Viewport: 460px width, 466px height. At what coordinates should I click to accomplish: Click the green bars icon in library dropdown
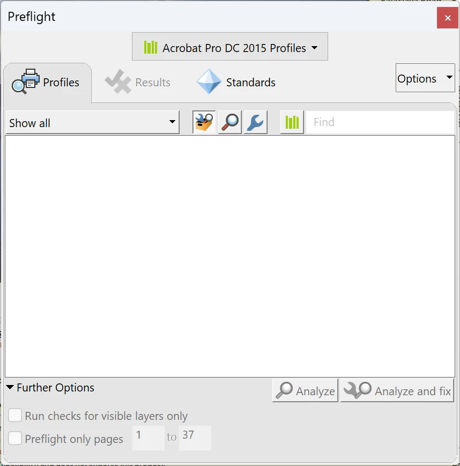pyautogui.click(x=150, y=47)
